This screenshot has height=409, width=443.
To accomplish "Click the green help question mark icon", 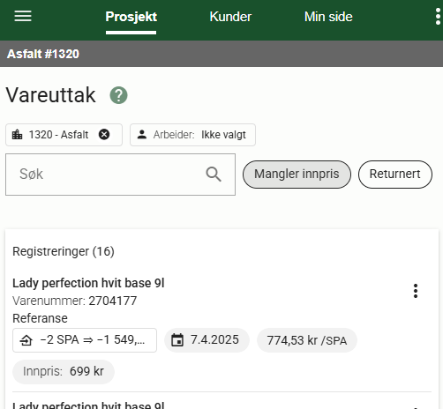I will point(118,95).
